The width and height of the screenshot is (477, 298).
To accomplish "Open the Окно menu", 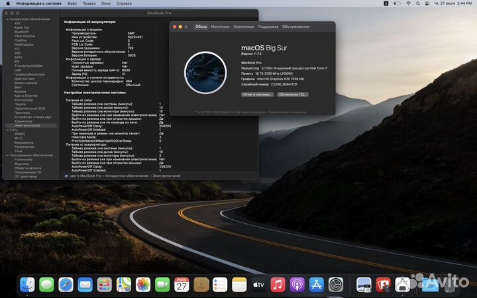I will (106, 3).
